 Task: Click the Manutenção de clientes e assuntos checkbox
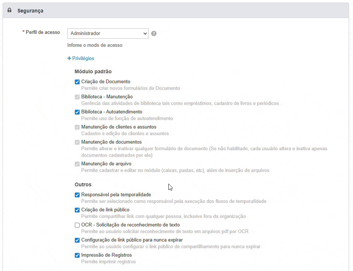click(x=77, y=127)
